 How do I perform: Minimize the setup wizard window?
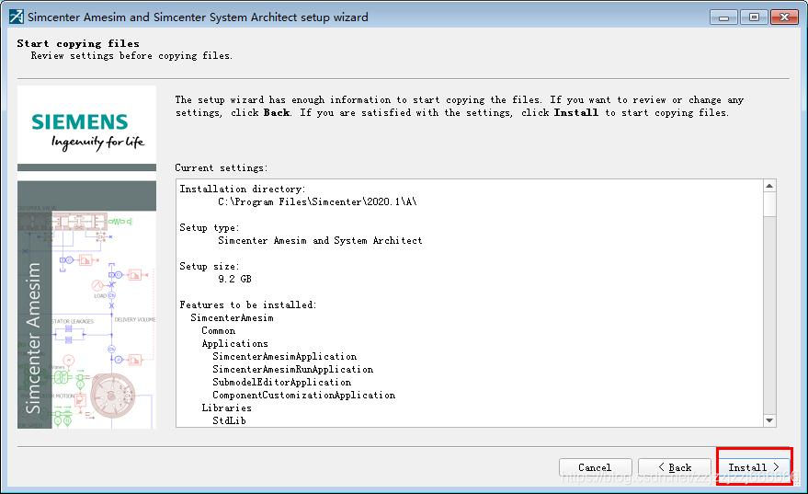tap(724, 17)
